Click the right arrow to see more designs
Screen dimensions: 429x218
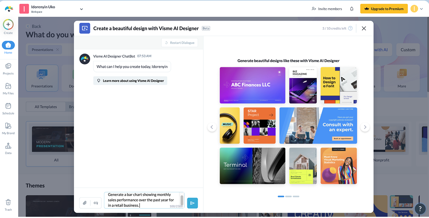pos(365,127)
